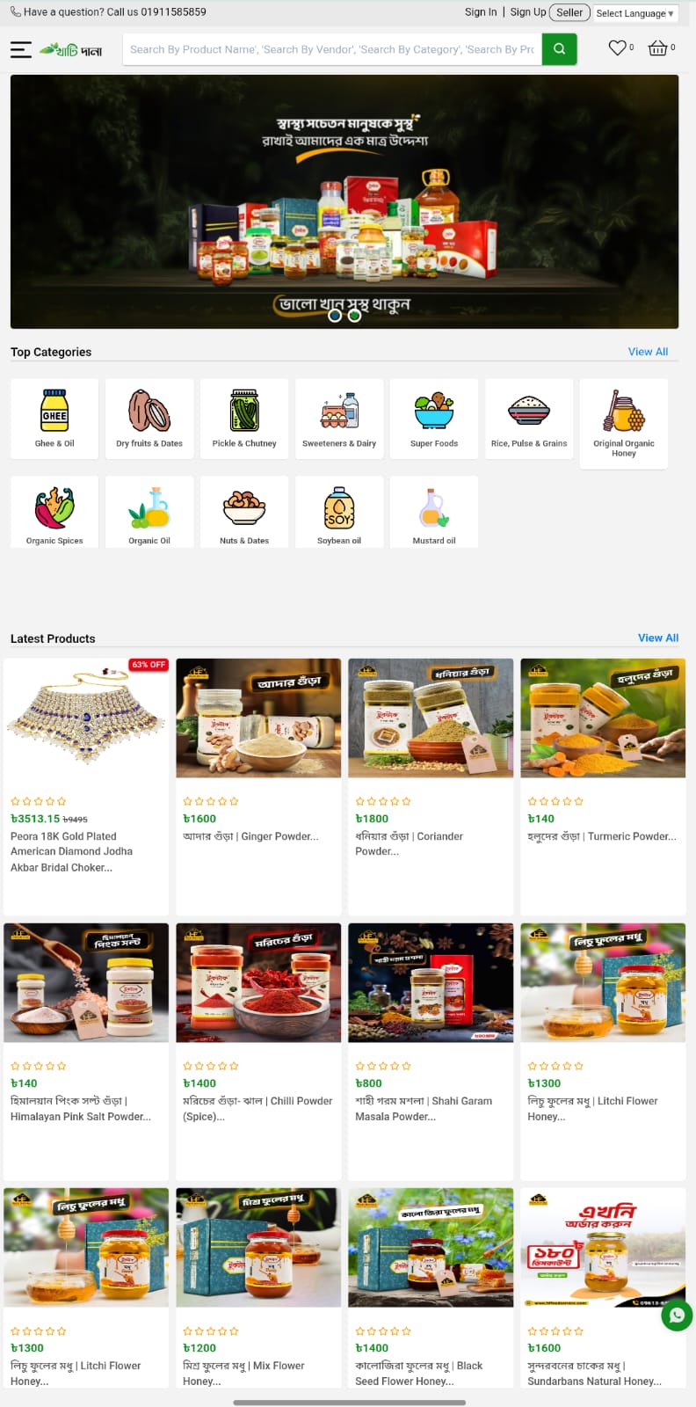Click the Seller button
Screen dimensions: 696x1407
[569, 12]
